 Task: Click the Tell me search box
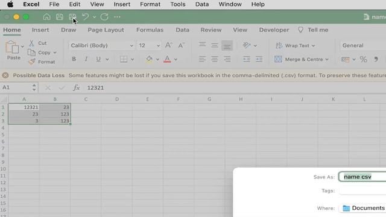(x=313, y=30)
